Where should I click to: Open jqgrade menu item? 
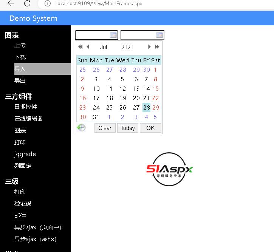(x=25, y=154)
